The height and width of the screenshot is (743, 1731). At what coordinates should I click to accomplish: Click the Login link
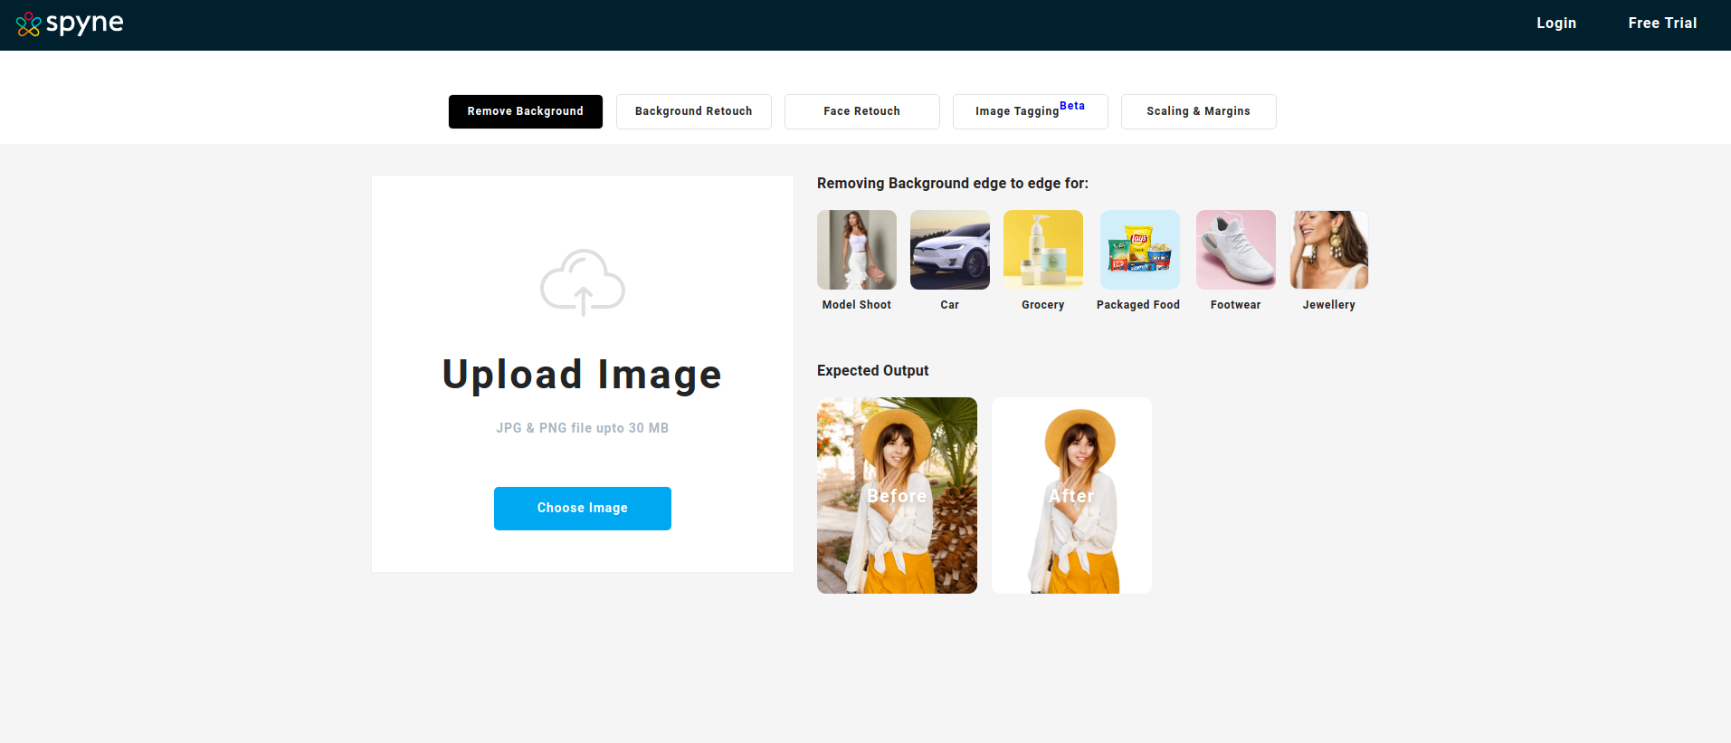[x=1555, y=24]
